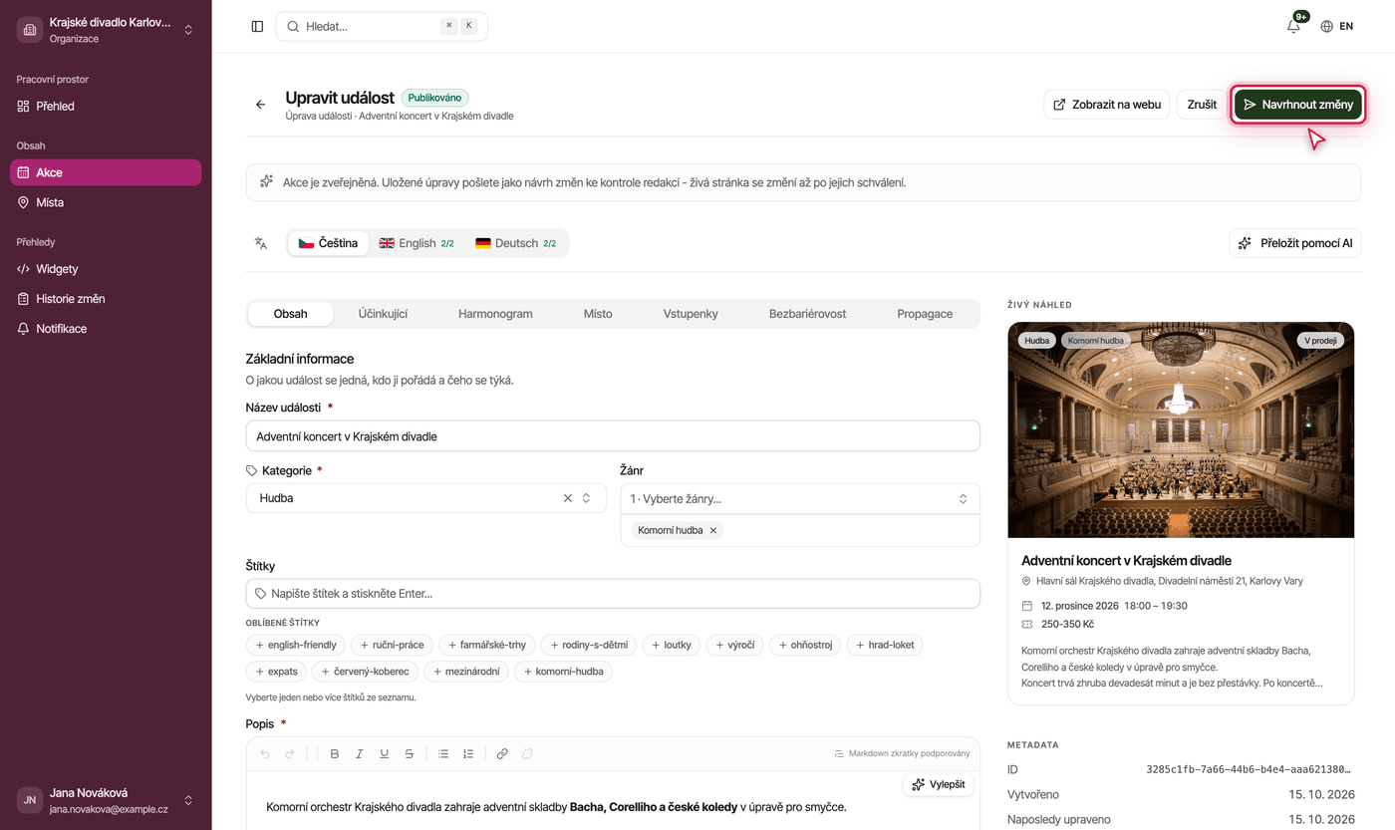Click the unlink icon in editor toolbar
This screenshot has width=1395, height=830.
click(x=527, y=754)
